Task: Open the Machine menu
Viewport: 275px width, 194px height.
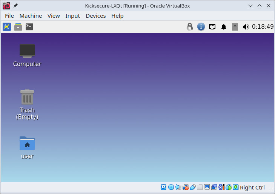Action: tap(31, 15)
